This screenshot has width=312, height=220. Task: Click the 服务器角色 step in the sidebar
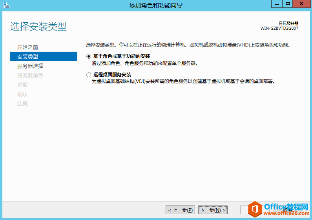coord(30,76)
